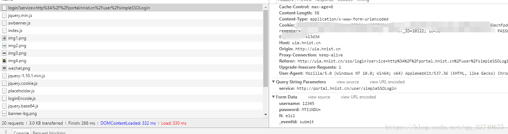This screenshot has height=134, width=508.
Task: View source of Form Data
Action: (x=319, y=97)
